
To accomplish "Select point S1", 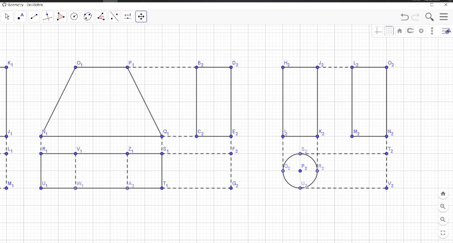I will click(162, 154).
